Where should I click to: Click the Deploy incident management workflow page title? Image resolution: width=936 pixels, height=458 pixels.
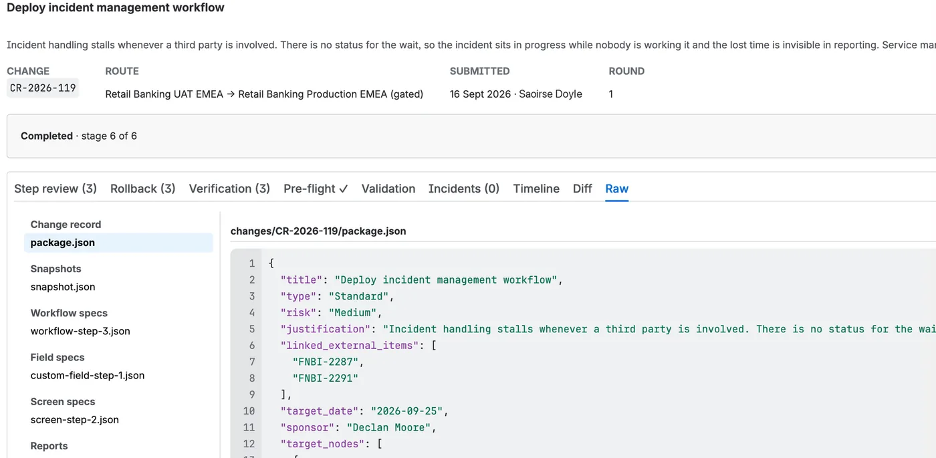(116, 8)
